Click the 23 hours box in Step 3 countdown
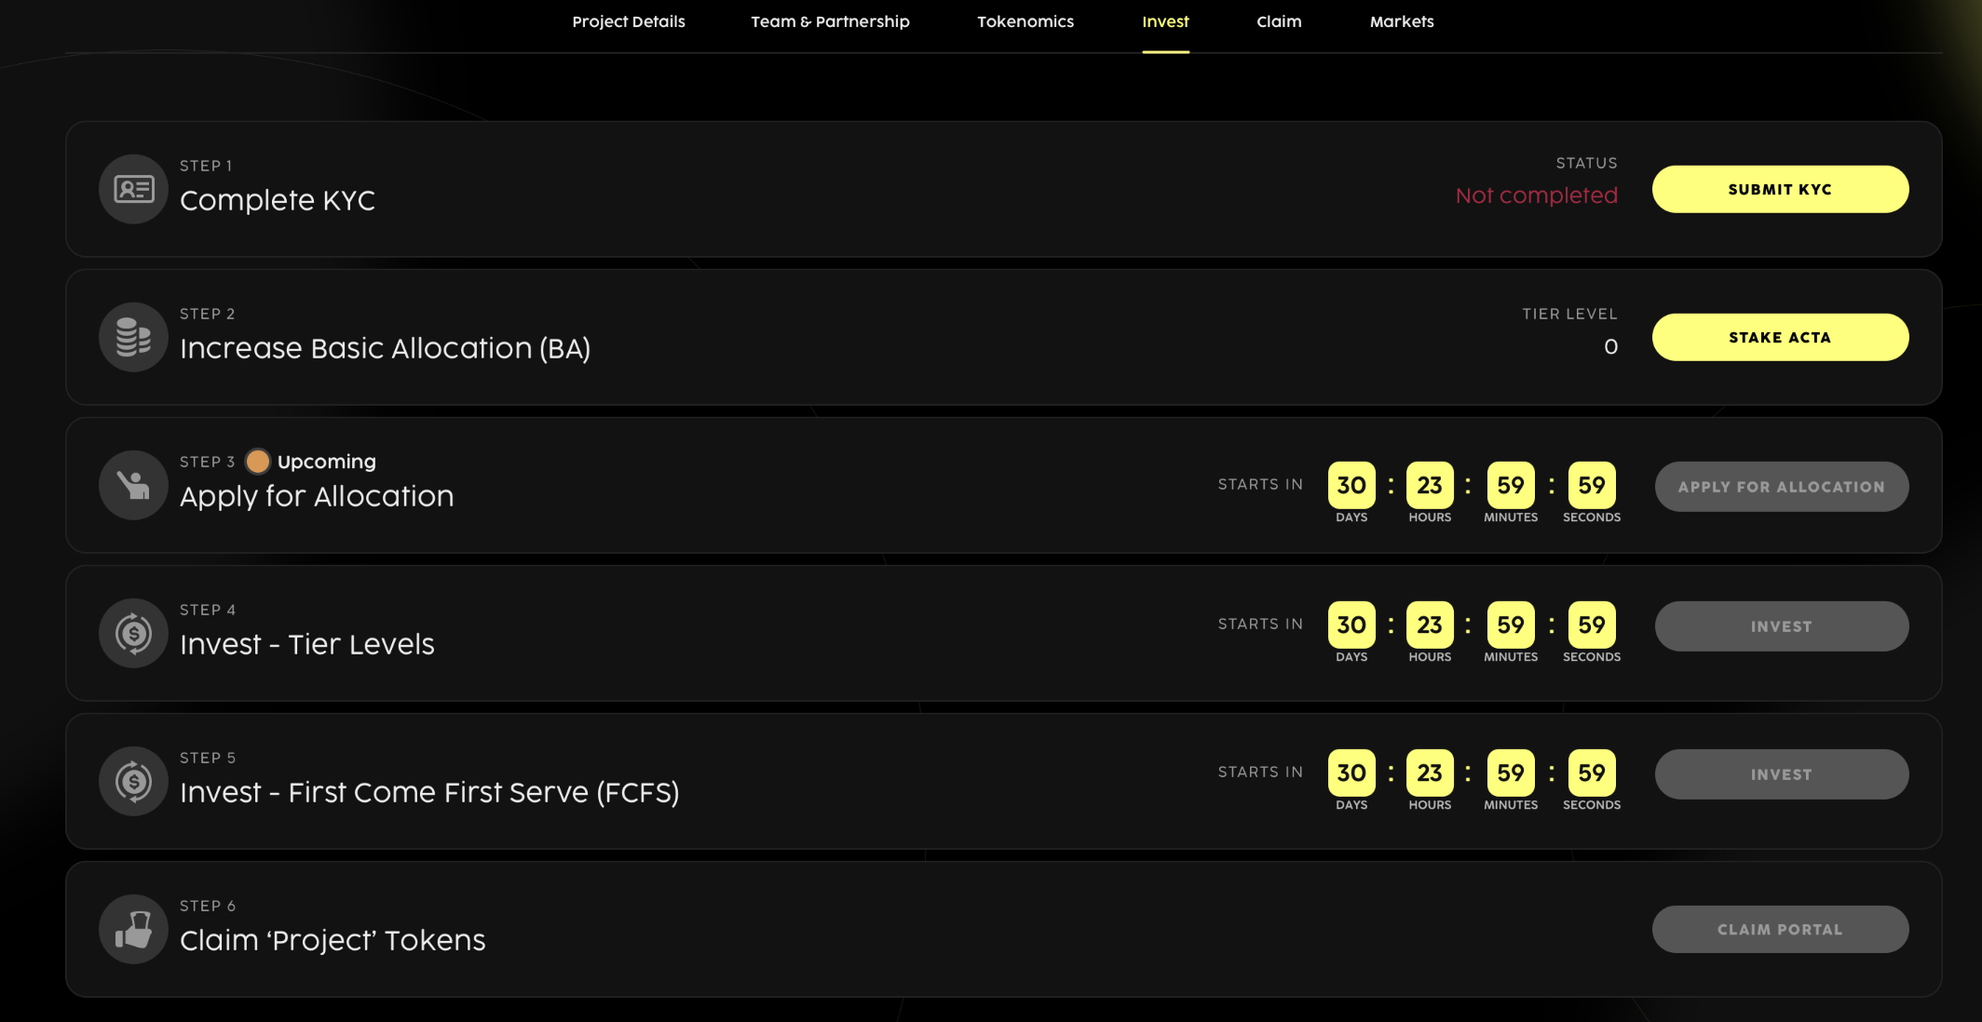 tap(1430, 485)
